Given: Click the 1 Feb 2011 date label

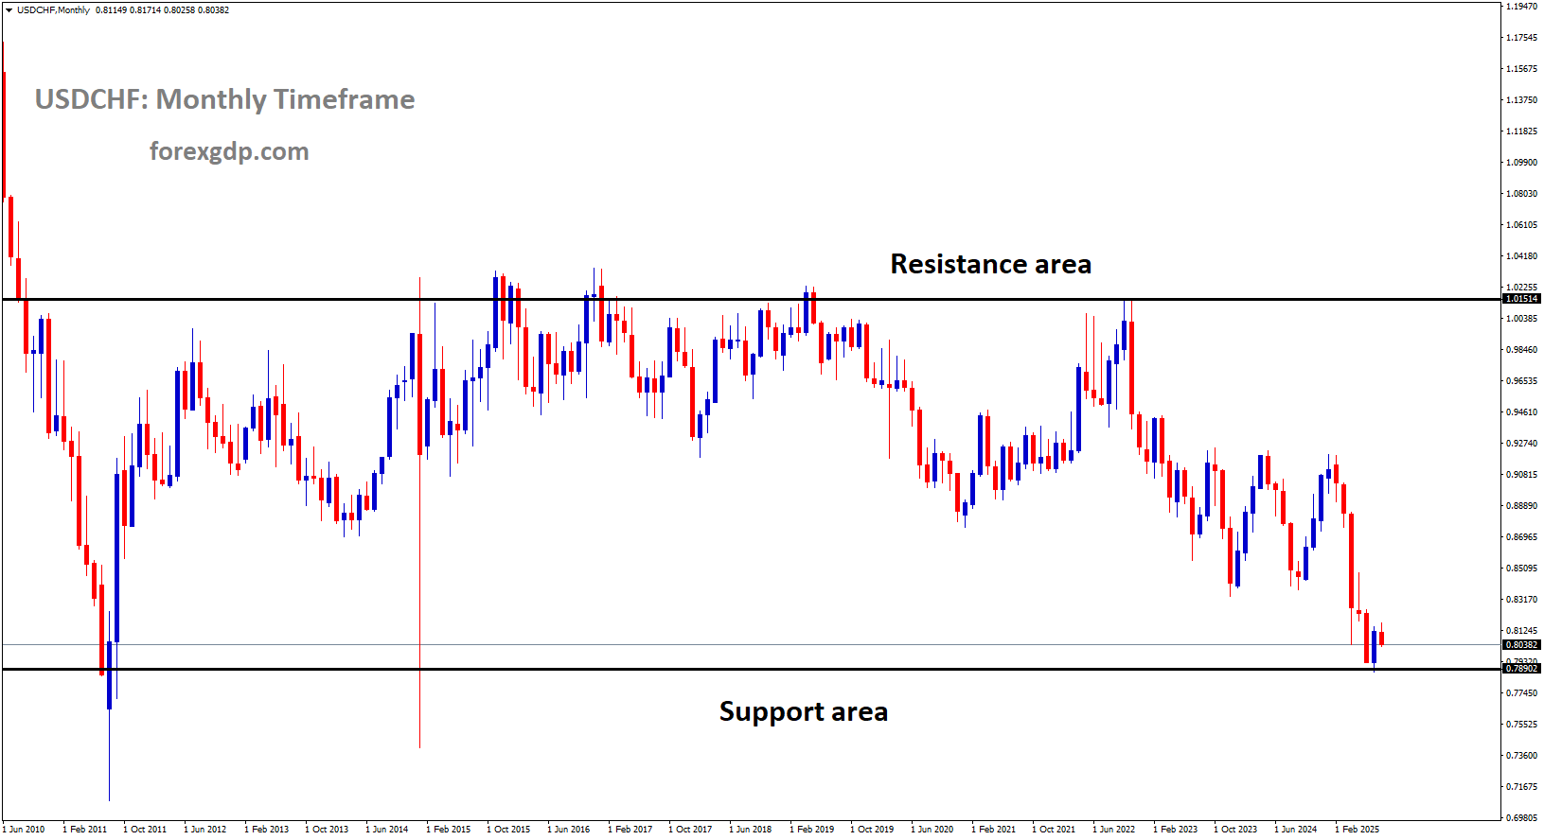Looking at the screenshot, I should click(x=85, y=830).
